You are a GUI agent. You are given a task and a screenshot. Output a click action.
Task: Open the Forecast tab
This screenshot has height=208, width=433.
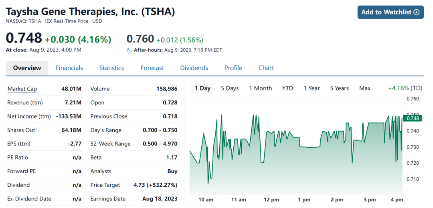click(152, 68)
